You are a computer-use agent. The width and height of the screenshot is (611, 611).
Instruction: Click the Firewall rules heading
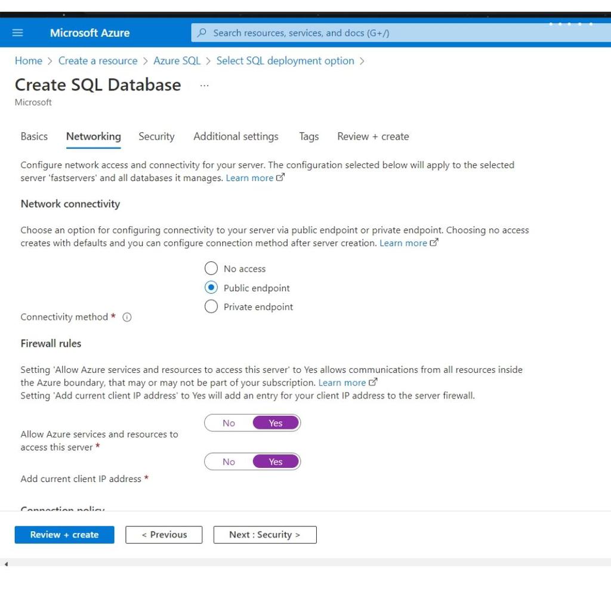pos(51,344)
